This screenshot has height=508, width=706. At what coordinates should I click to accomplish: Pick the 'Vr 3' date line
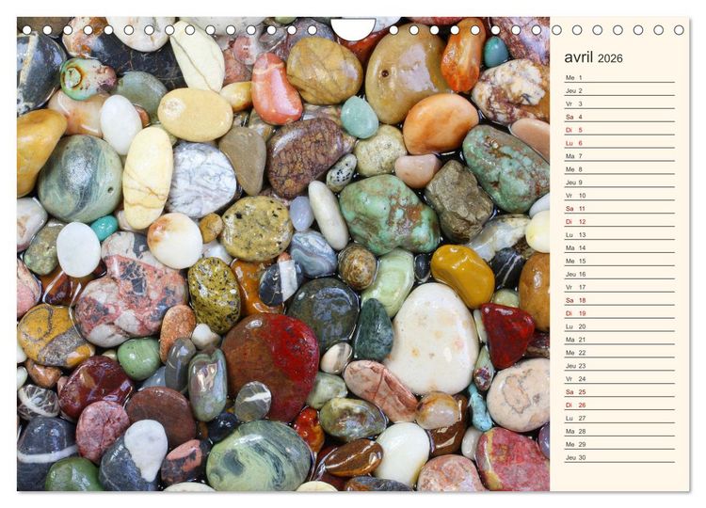coord(619,103)
